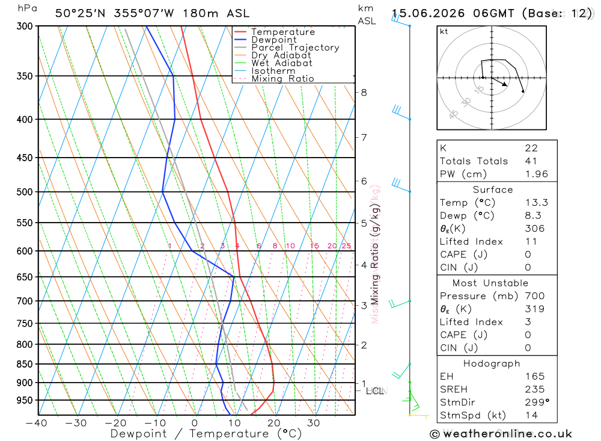Image resolution: width=601 pixels, height=441 pixels.
Task: Click the 8 km altitude axis label
Action: point(364,93)
